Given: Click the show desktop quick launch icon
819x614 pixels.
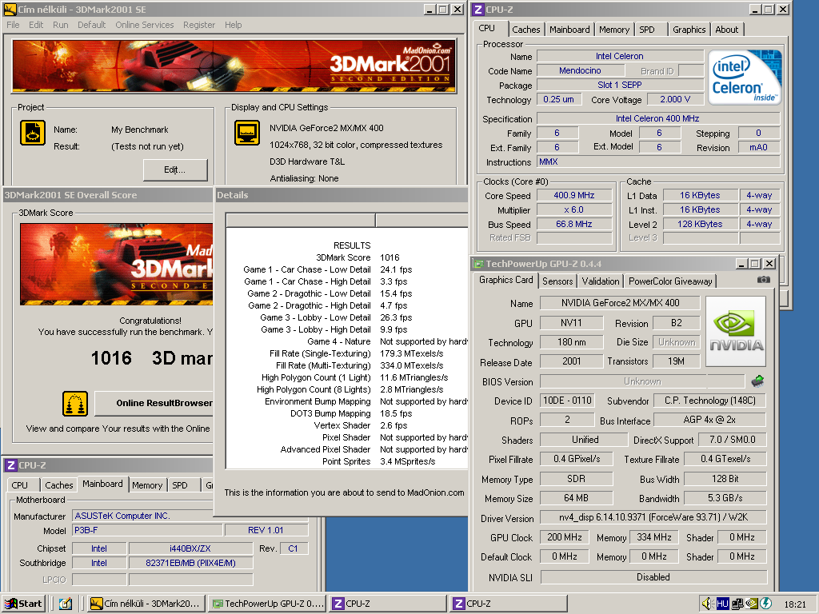Looking at the screenshot, I should [x=66, y=604].
